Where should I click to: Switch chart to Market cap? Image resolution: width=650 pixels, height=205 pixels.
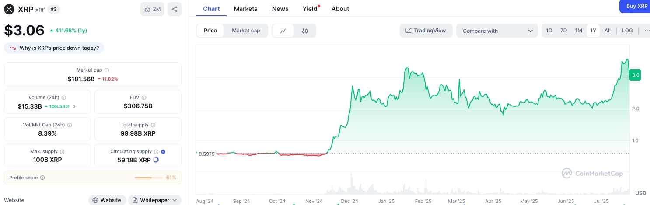click(246, 31)
